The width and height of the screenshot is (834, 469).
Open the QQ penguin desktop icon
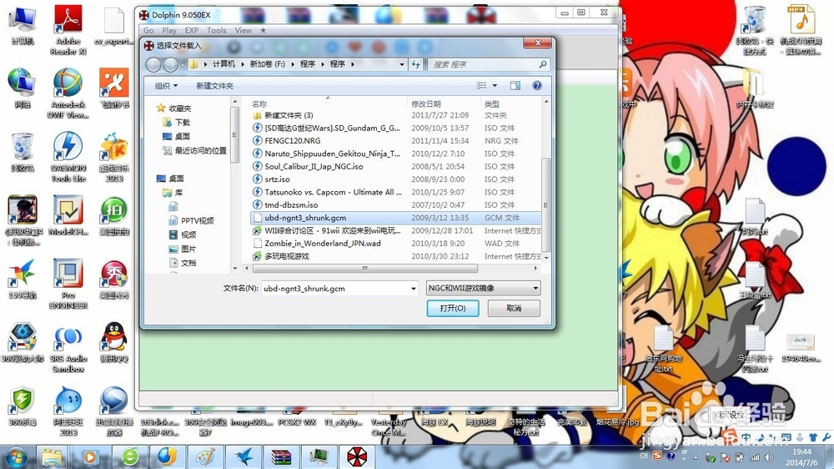click(113, 342)
